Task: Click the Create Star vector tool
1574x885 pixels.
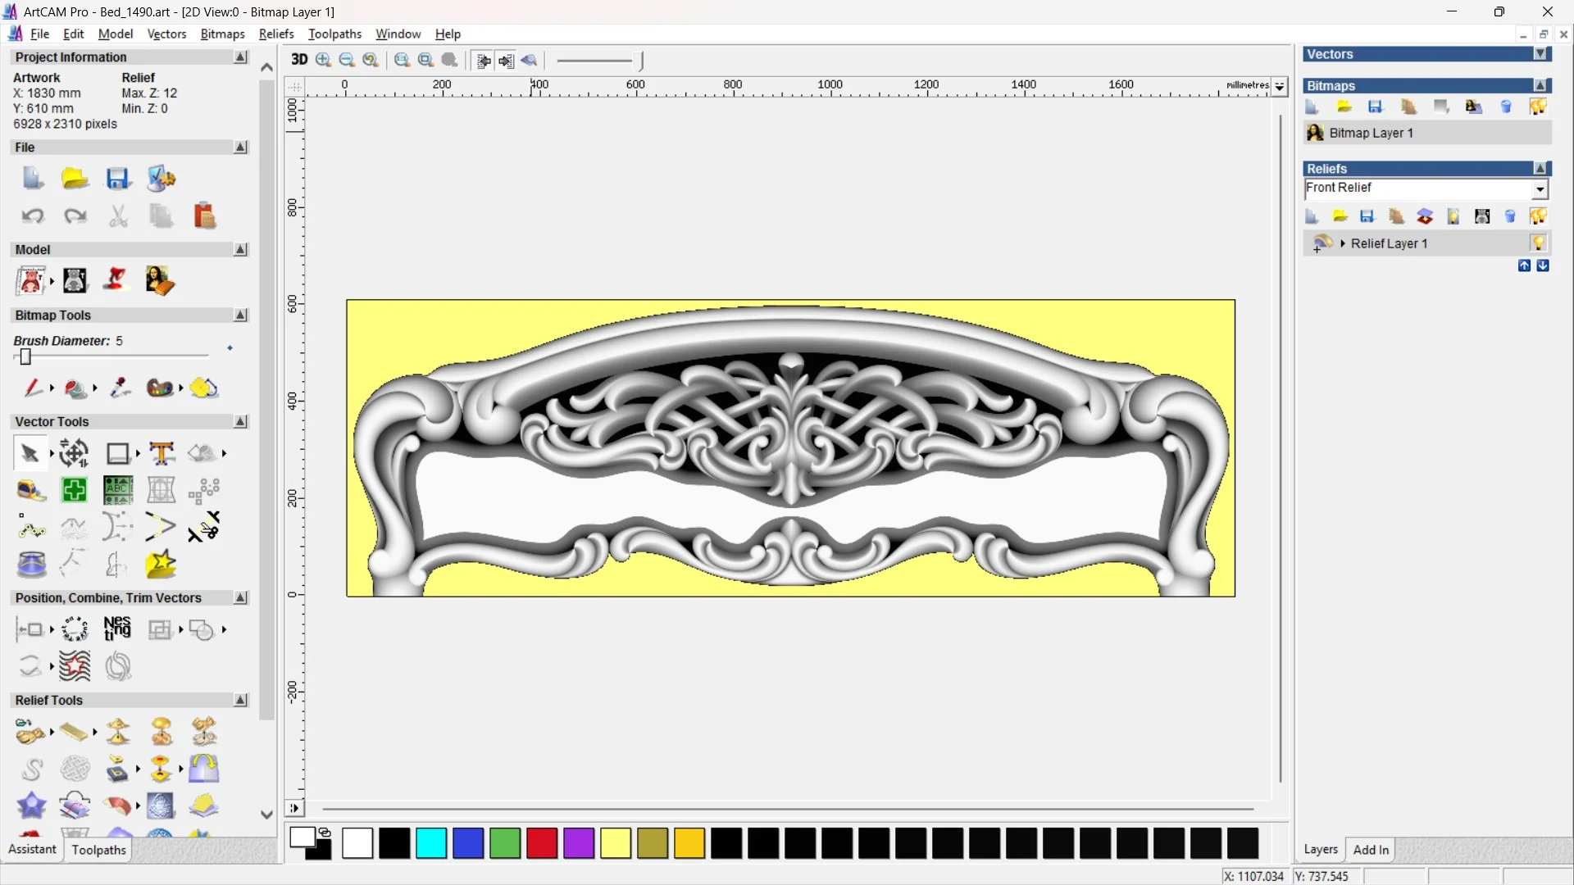Action: [x=161, y=565]
